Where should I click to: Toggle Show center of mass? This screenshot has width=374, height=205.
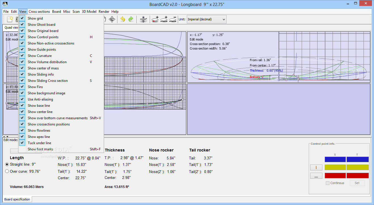[x=61, y=68]
